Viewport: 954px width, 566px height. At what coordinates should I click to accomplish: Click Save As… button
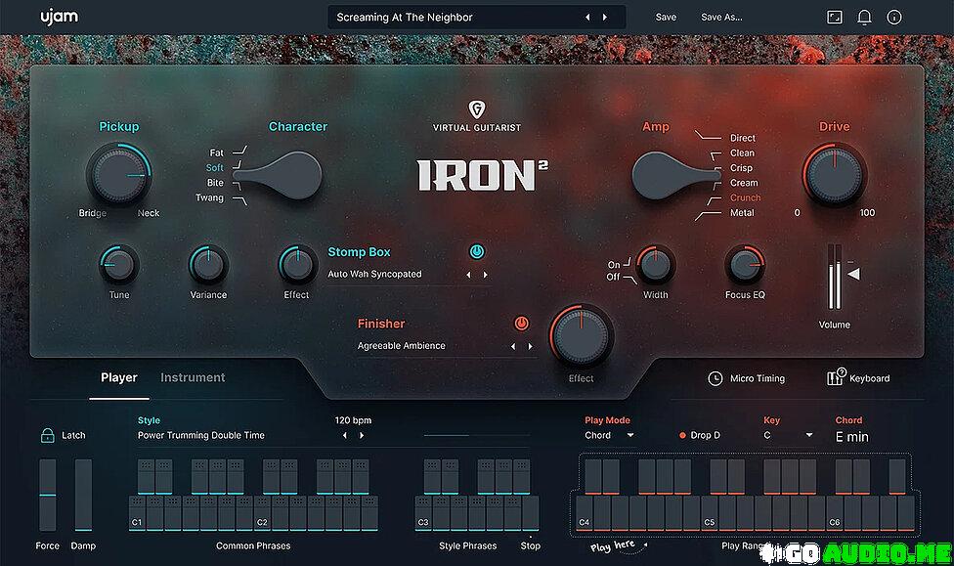721,18
